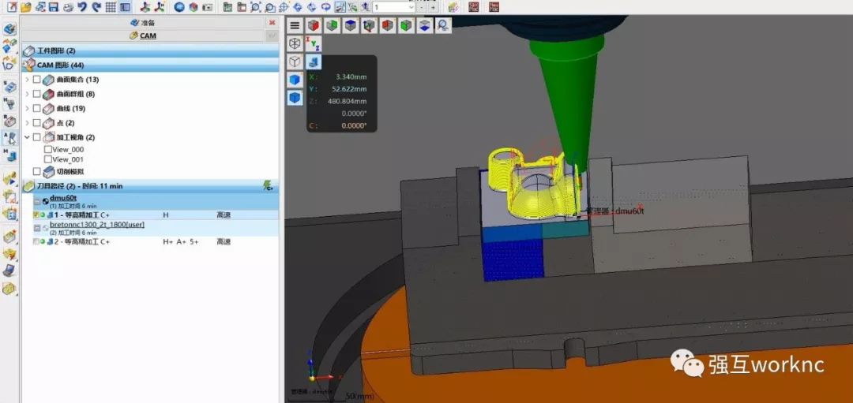Switch to the 准备 tab
853x403 pixels.
142,22
